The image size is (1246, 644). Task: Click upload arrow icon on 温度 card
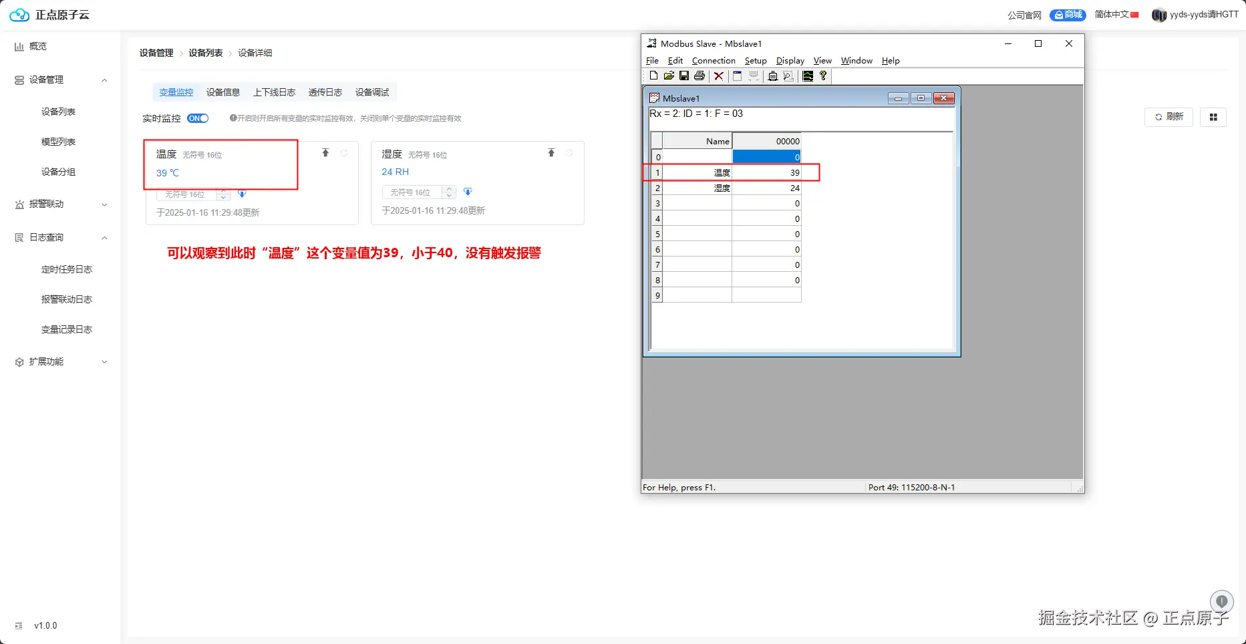[325, 153]
